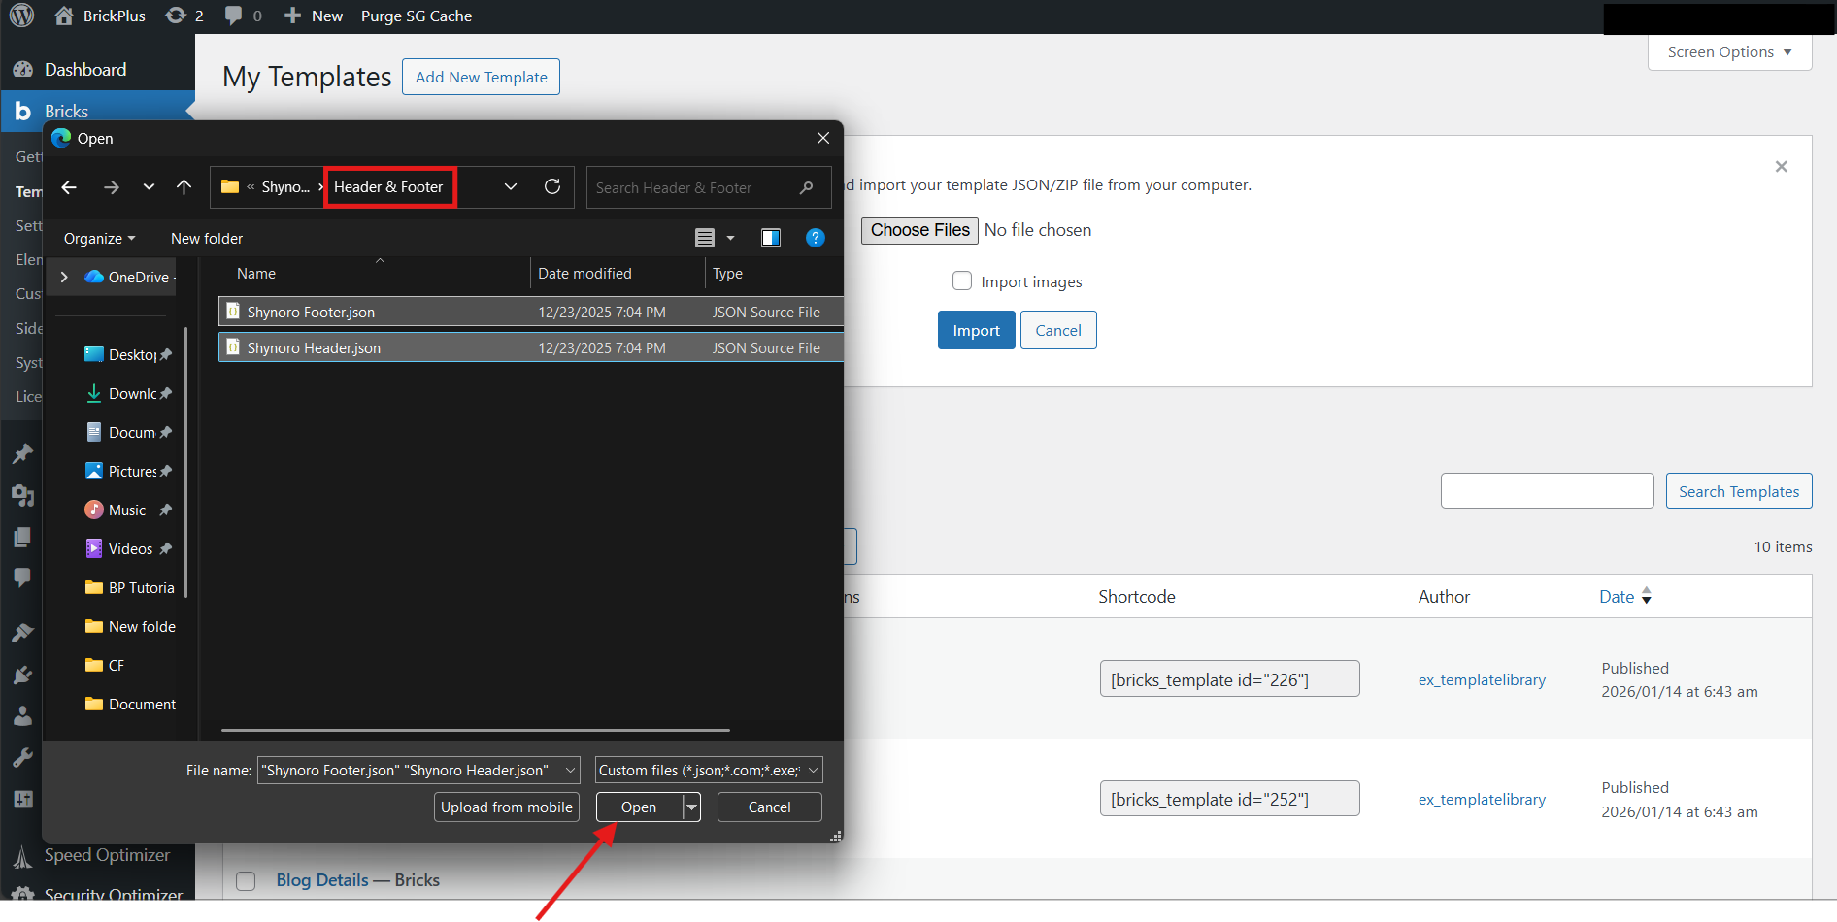Sort templates by Date column
The width and height of the screenshot is (1837, 922).
1625,596
